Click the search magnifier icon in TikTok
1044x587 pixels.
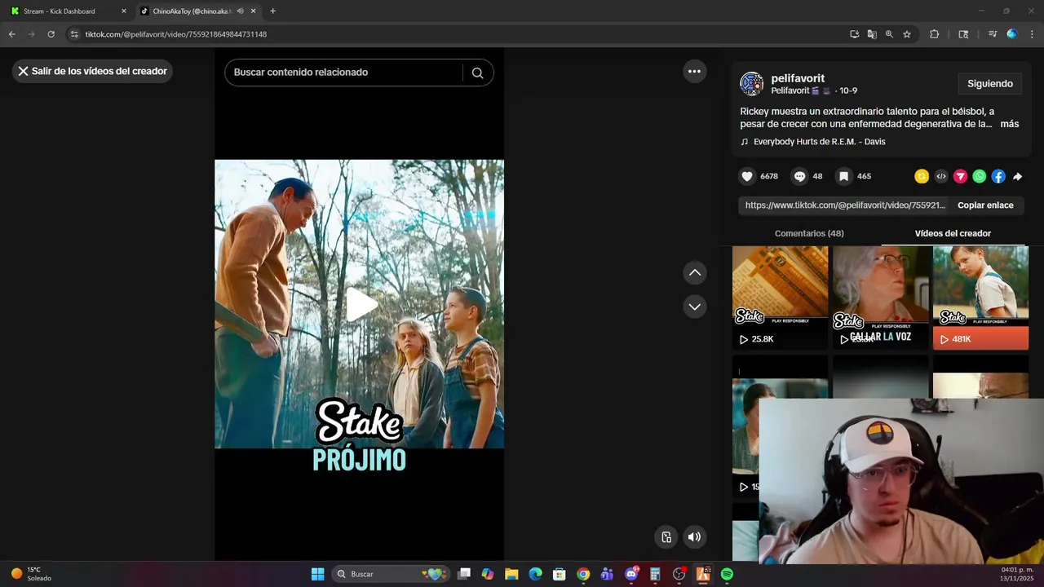pyautogui.click(x=478, y=73)
